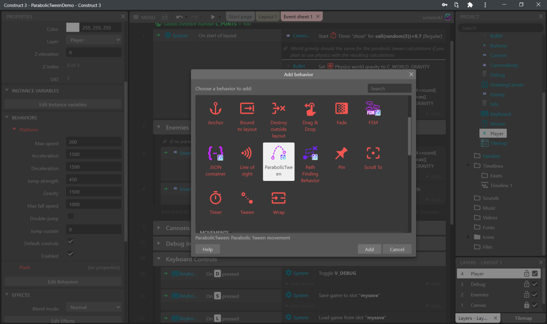Open the addon puzzle-piece icon

(x=470, y=5)
